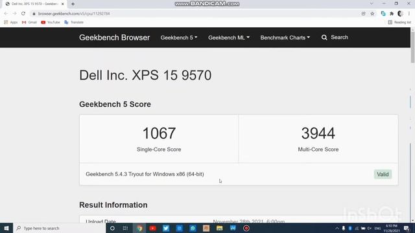Open the Gmail bookmark
This screenshot has width=415, height=233.
(x=29, y=23)
